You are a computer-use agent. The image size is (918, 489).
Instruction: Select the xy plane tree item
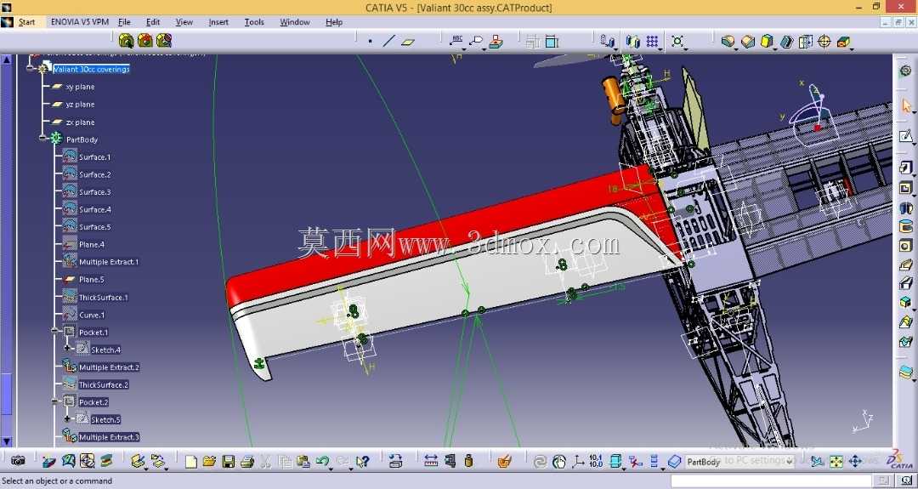80,87
